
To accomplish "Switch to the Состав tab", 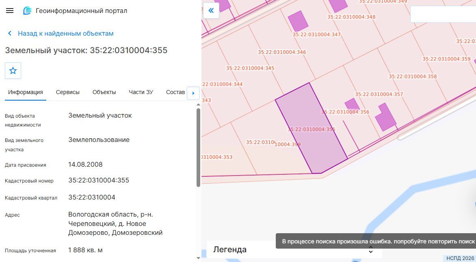I will (175, 92).
